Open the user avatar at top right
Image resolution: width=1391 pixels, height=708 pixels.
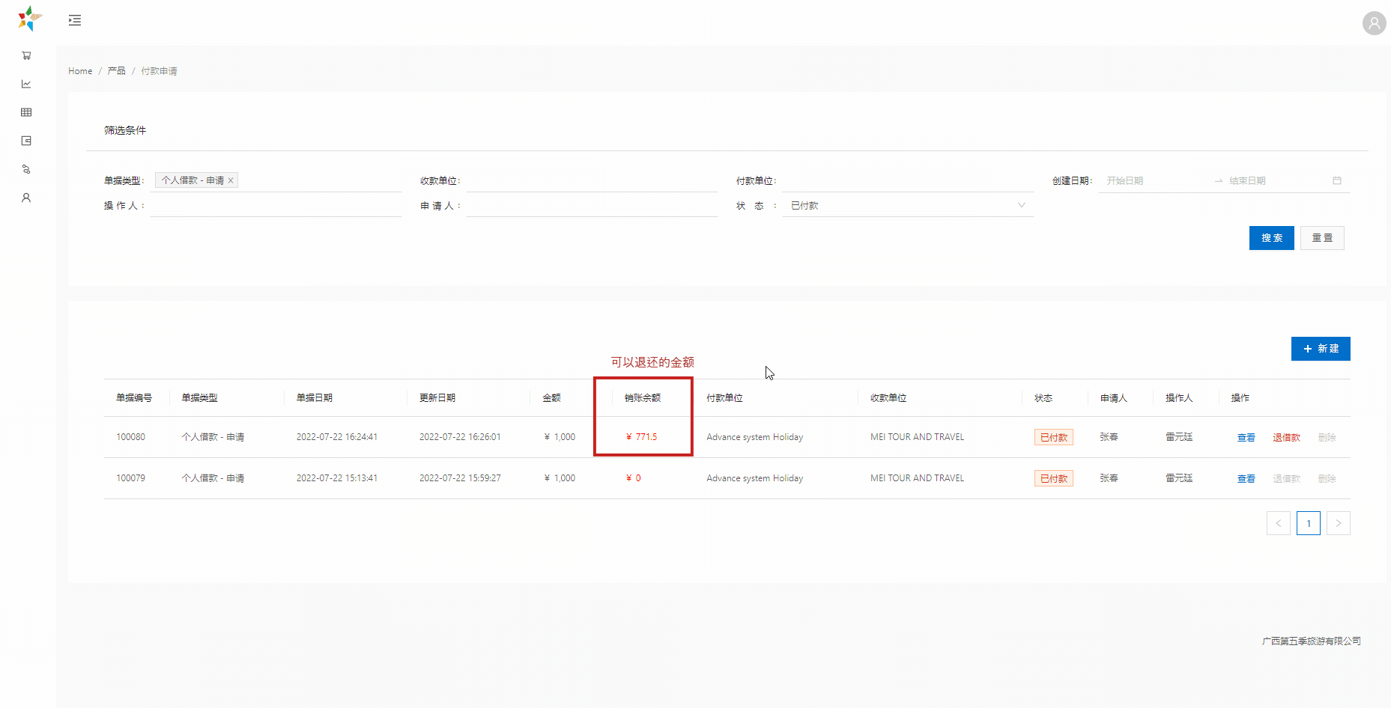pyautogui.click(x=1374, y=23)
